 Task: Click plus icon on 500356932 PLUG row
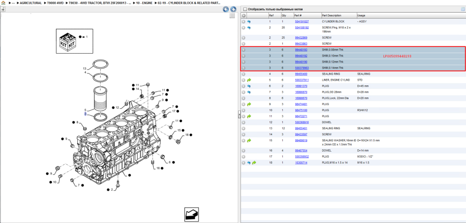[x=243, y=157]
